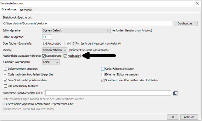Toggle Speichern beim Überprüfen oder Hochladen
202x121 pixels.
coord(103,80)
